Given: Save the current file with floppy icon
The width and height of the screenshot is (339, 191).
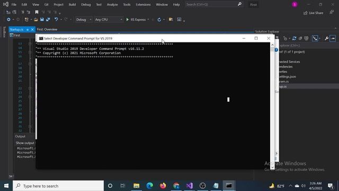Looking at the screenshot, I should tap(42, 20).
